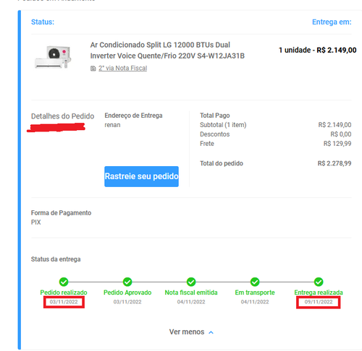Click the Em transporte green checkmark icon

[255, 282]
